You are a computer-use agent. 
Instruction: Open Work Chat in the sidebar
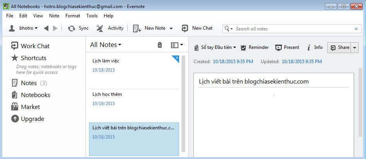click(x=35, y=46)
